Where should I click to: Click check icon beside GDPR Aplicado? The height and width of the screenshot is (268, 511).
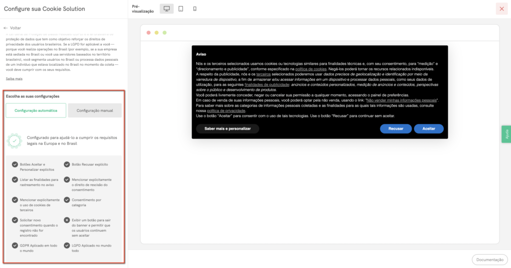pyautogui.click(x=15, y=246)
